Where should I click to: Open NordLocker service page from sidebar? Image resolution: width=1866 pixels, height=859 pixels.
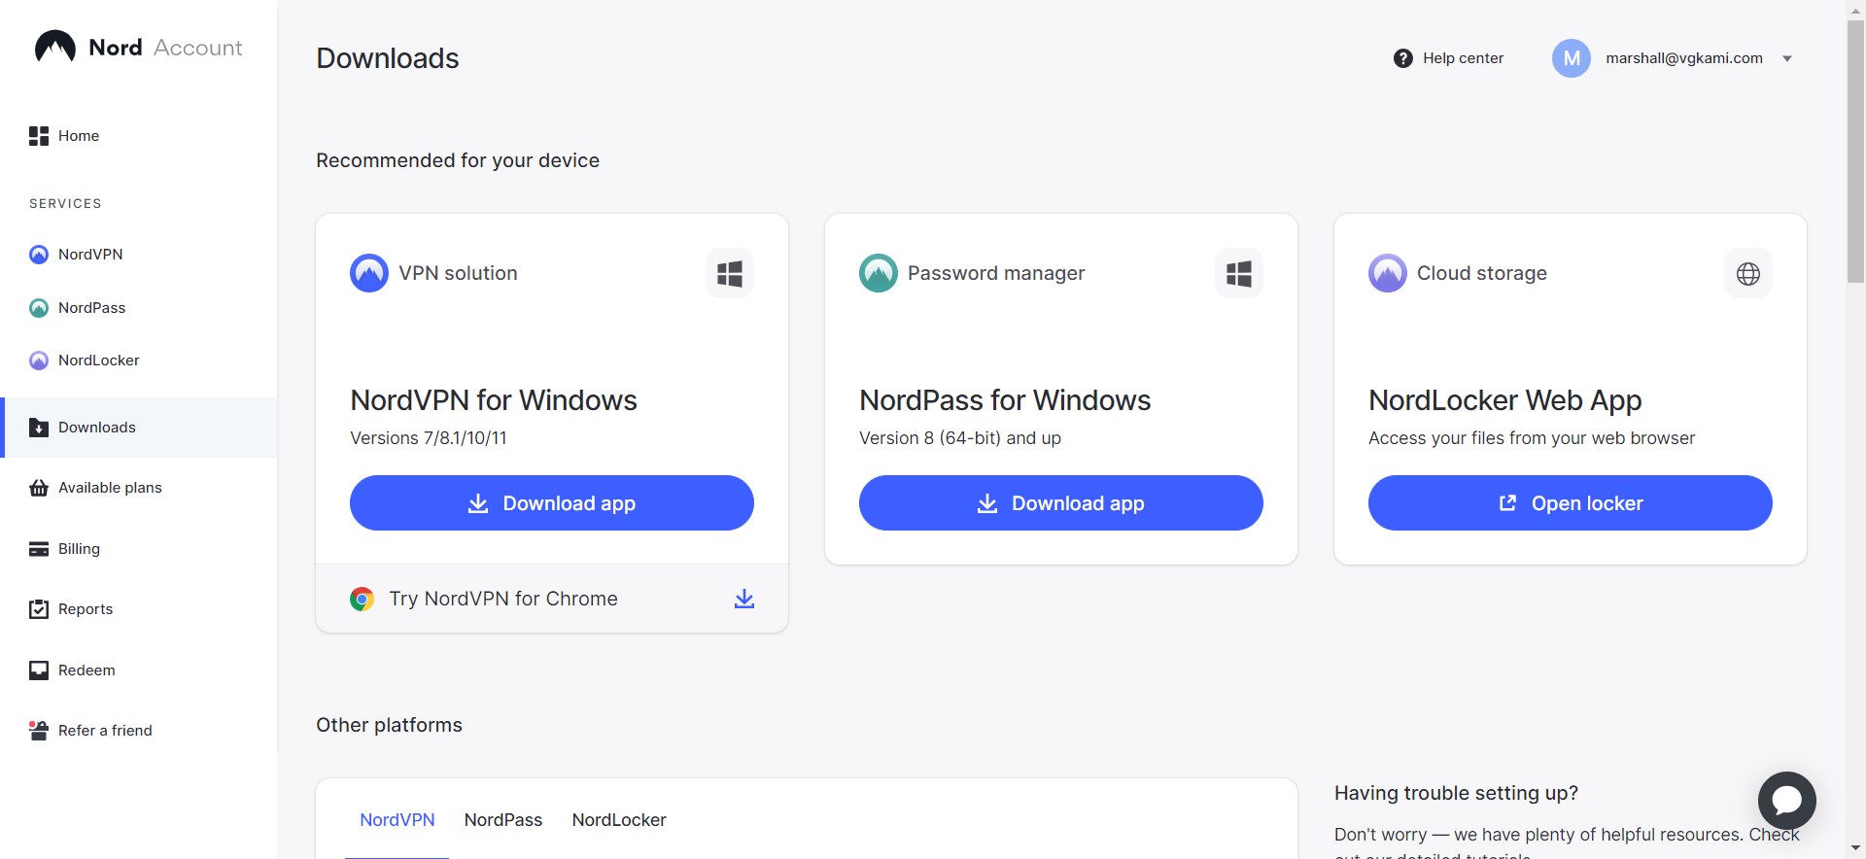[99, 361]
